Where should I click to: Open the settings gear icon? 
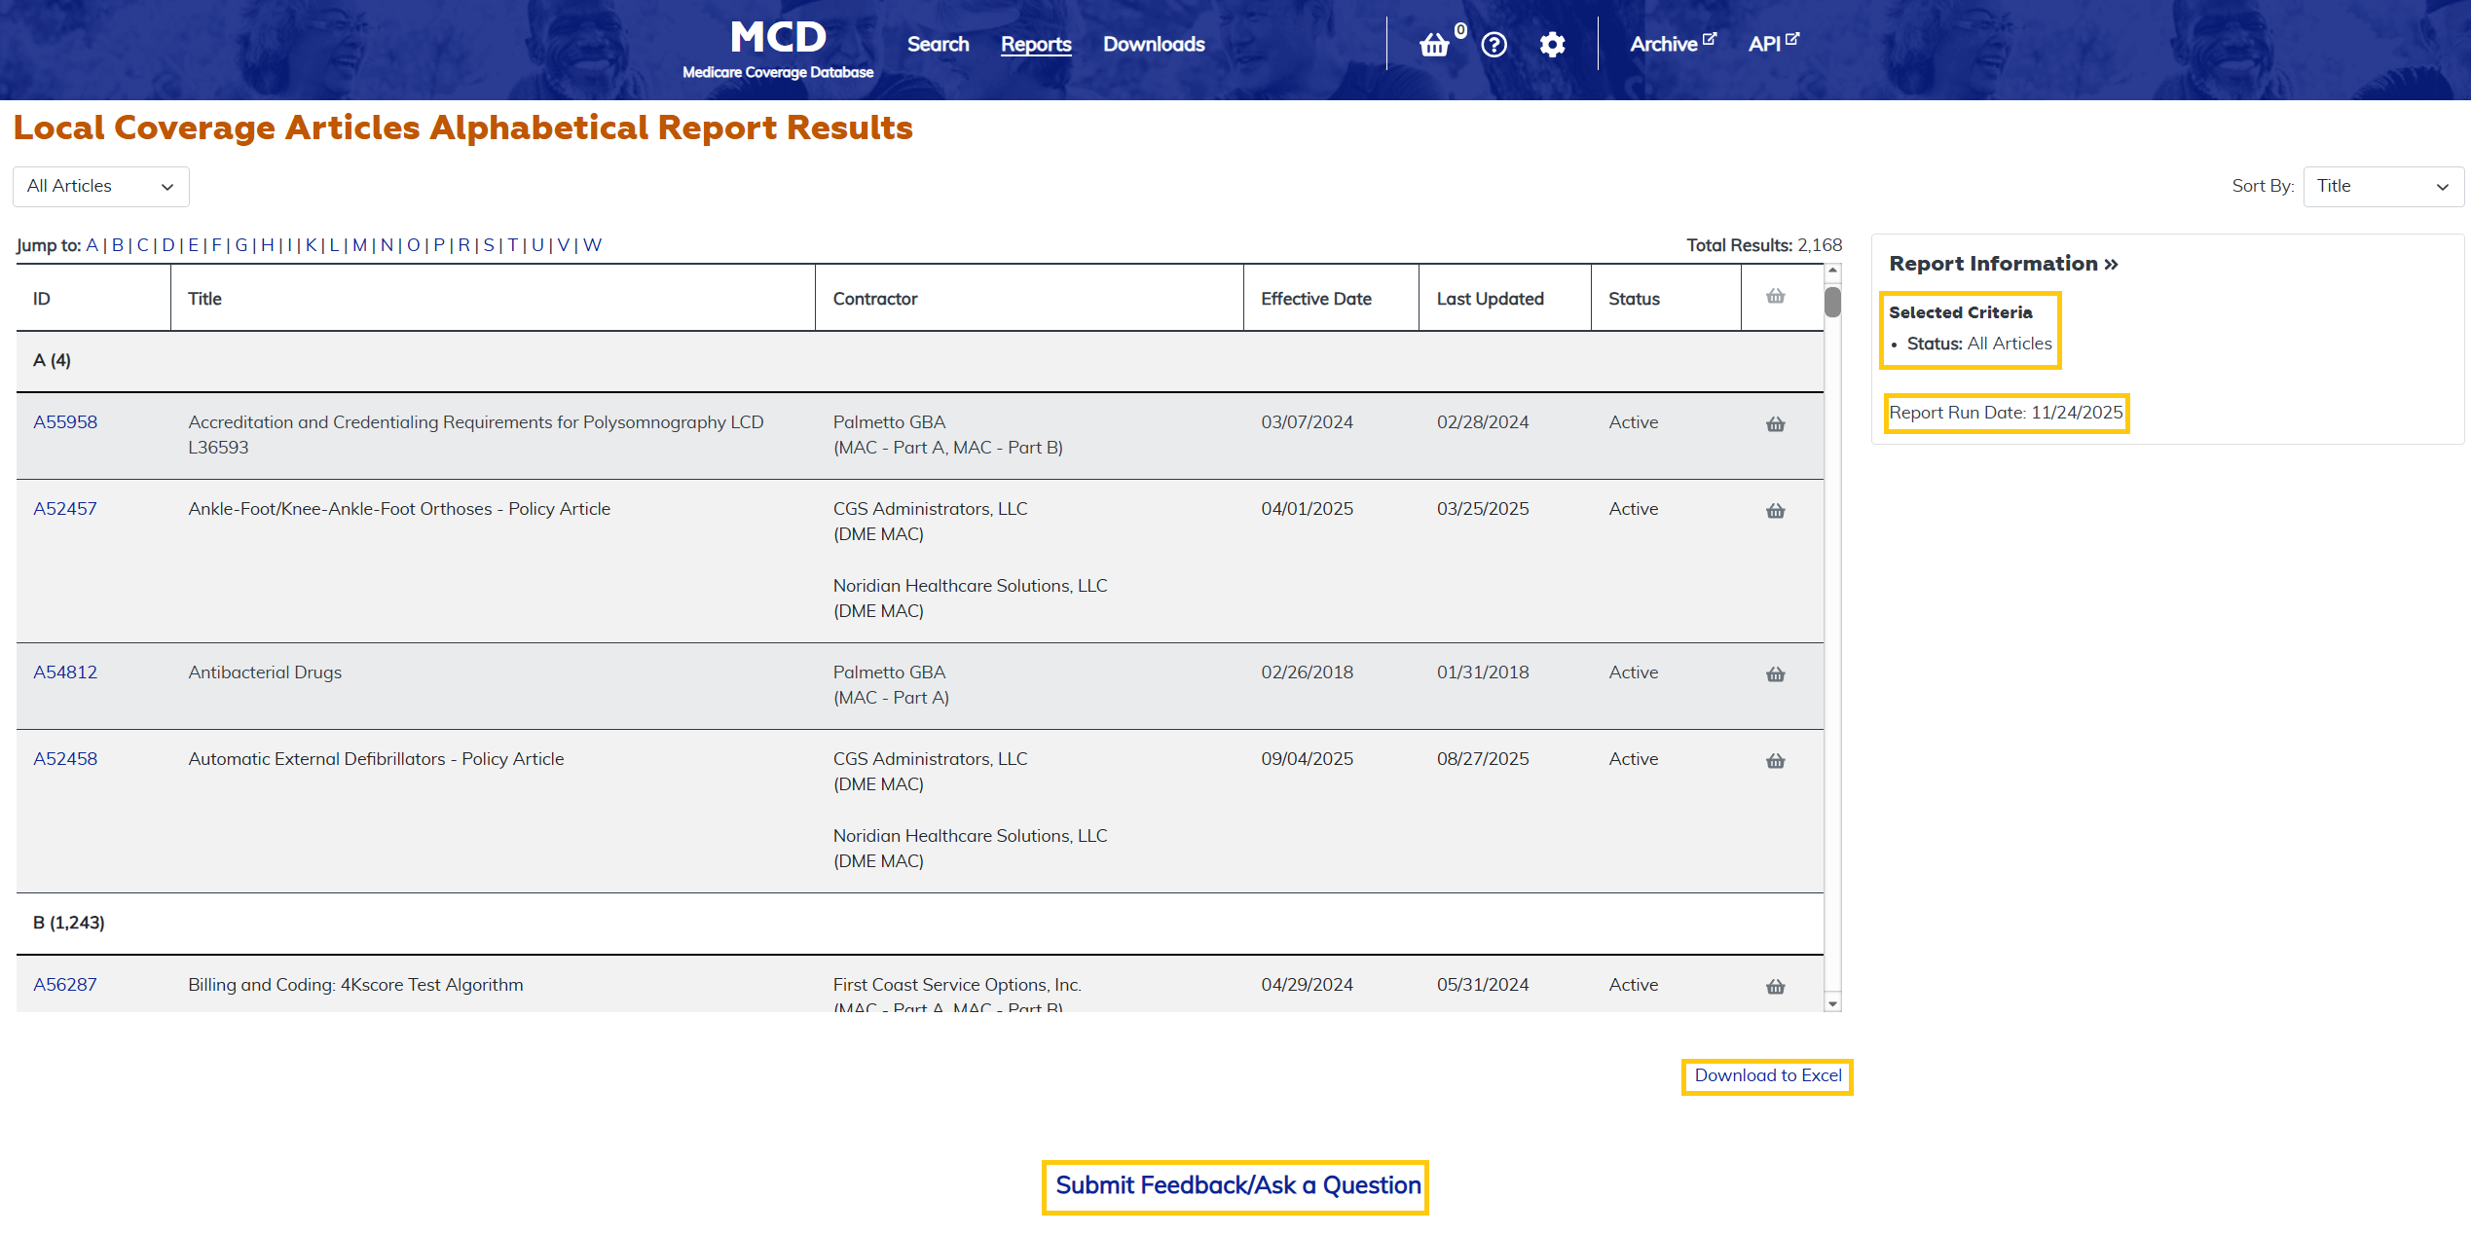click(1552, 44)
